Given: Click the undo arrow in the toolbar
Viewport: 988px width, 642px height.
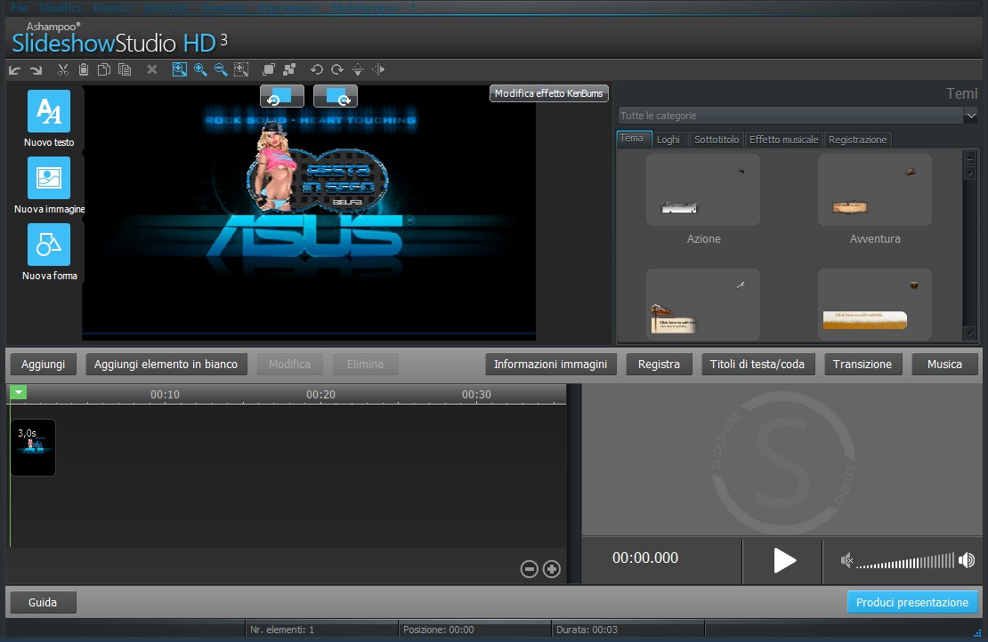Looking at the screenshot, I should 14,70.
